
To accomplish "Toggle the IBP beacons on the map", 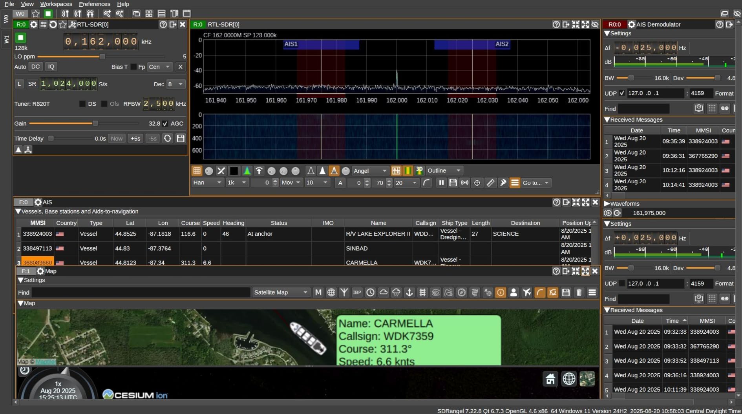I will pyautogui.click(x=357, y=293).
